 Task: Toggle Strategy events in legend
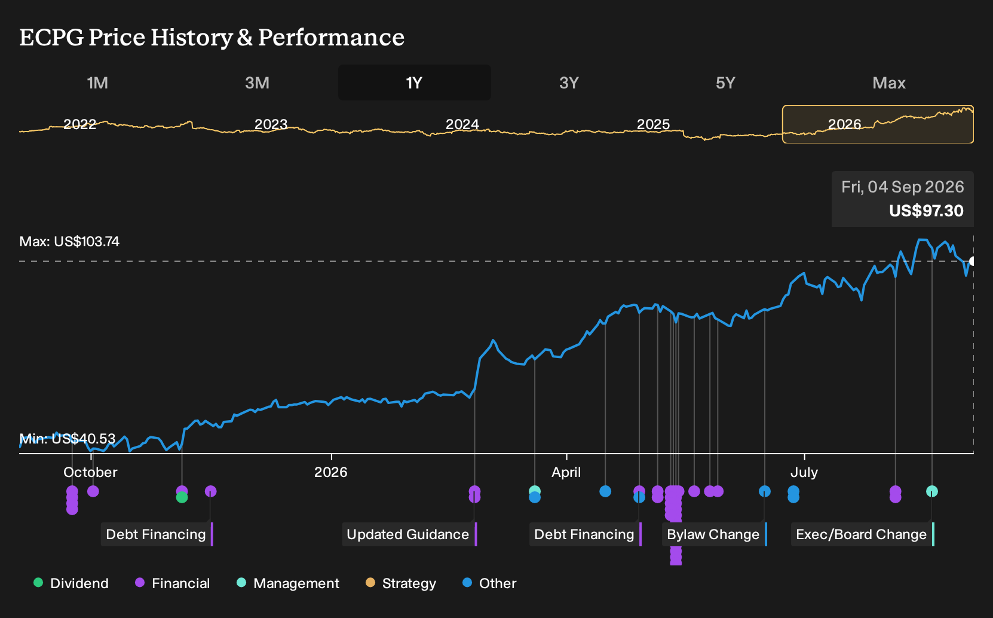point(401,583)
